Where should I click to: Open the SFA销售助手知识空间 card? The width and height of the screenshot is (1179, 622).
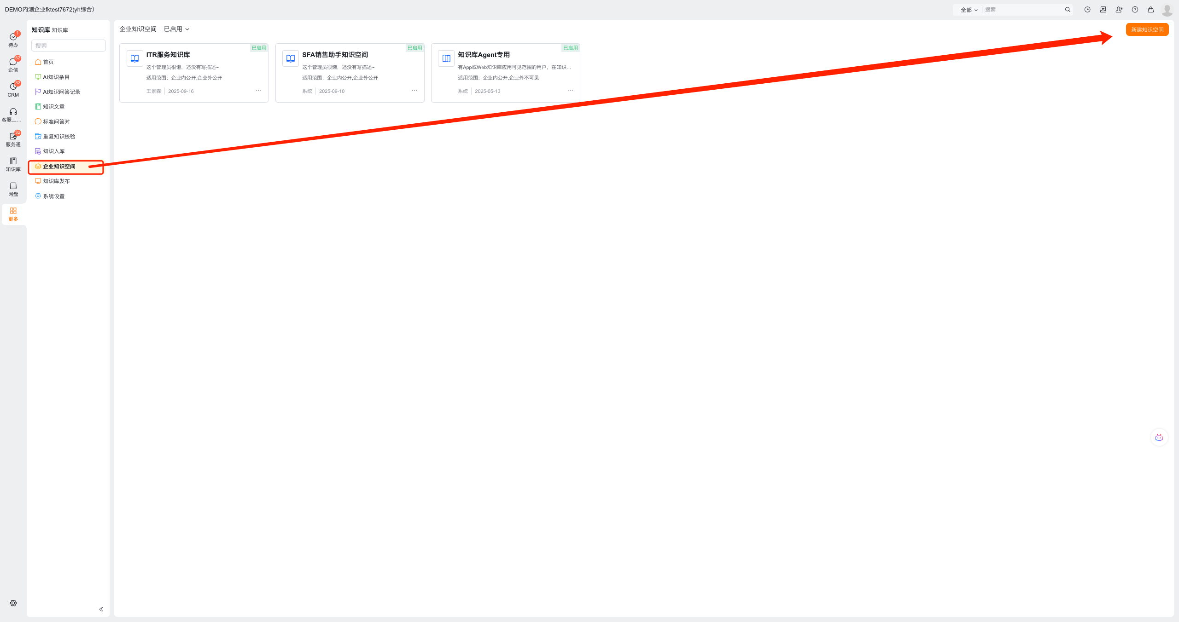click(x=335, y=55)
